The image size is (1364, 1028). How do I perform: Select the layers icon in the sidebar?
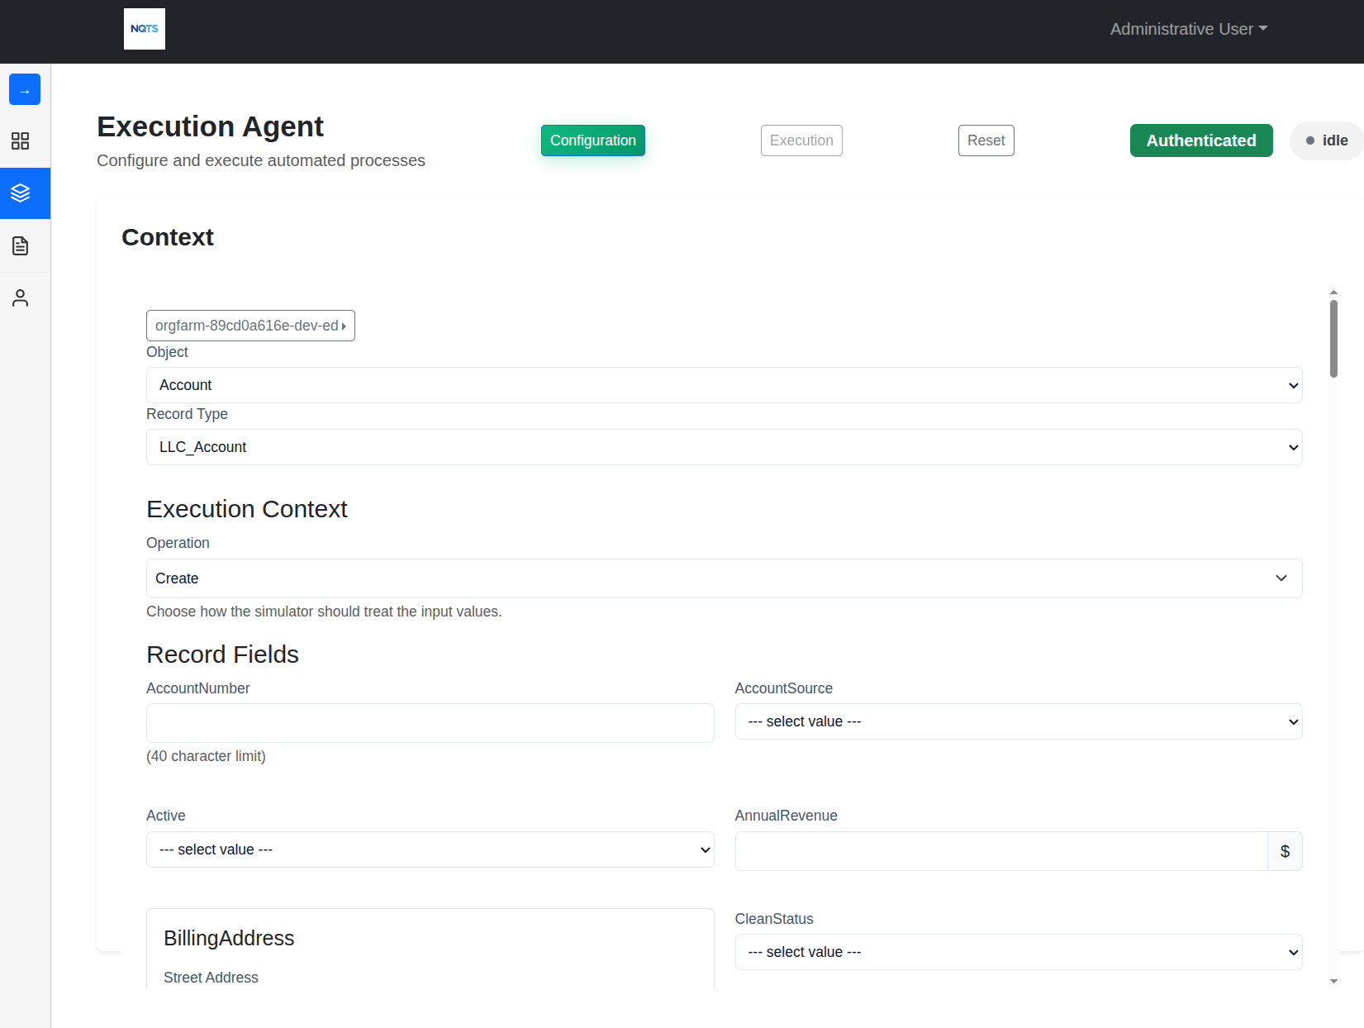click(21, 193)
